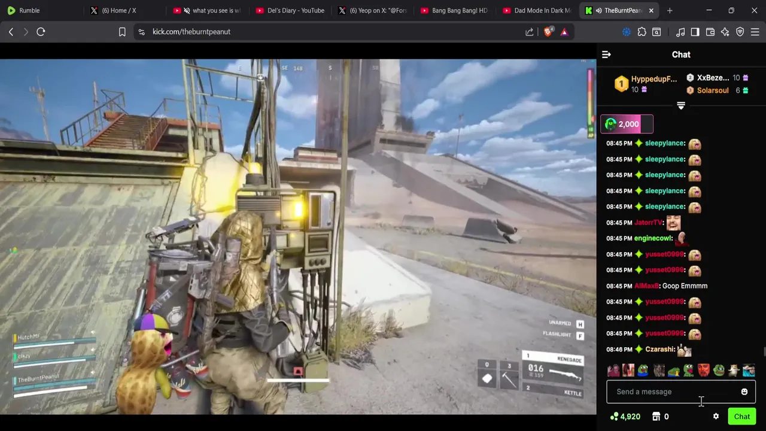Image resolution: width=766 pixels, height=431 pixels.
Task: Switch to the (6) Home / X tab
Action: (124, 10)
